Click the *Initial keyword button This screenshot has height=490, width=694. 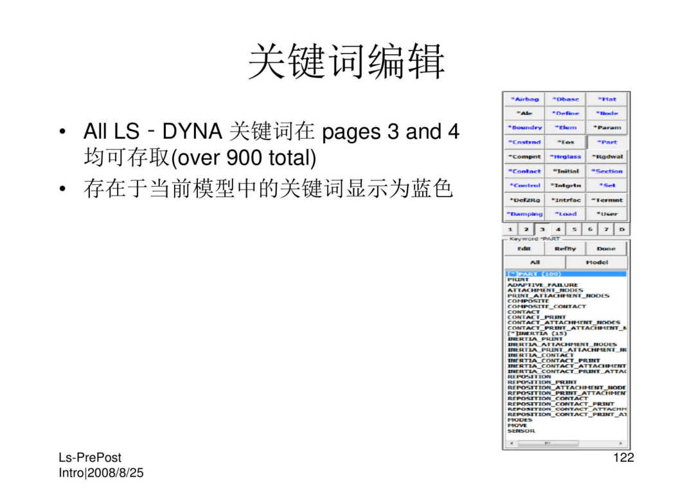click(x=565, y=171)
